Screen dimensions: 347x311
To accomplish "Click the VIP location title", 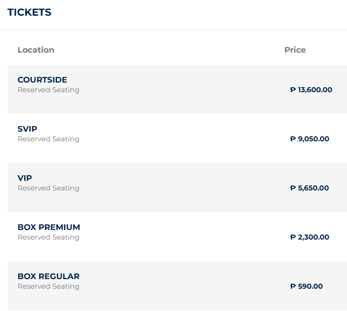I will click(x=25, y=178).
